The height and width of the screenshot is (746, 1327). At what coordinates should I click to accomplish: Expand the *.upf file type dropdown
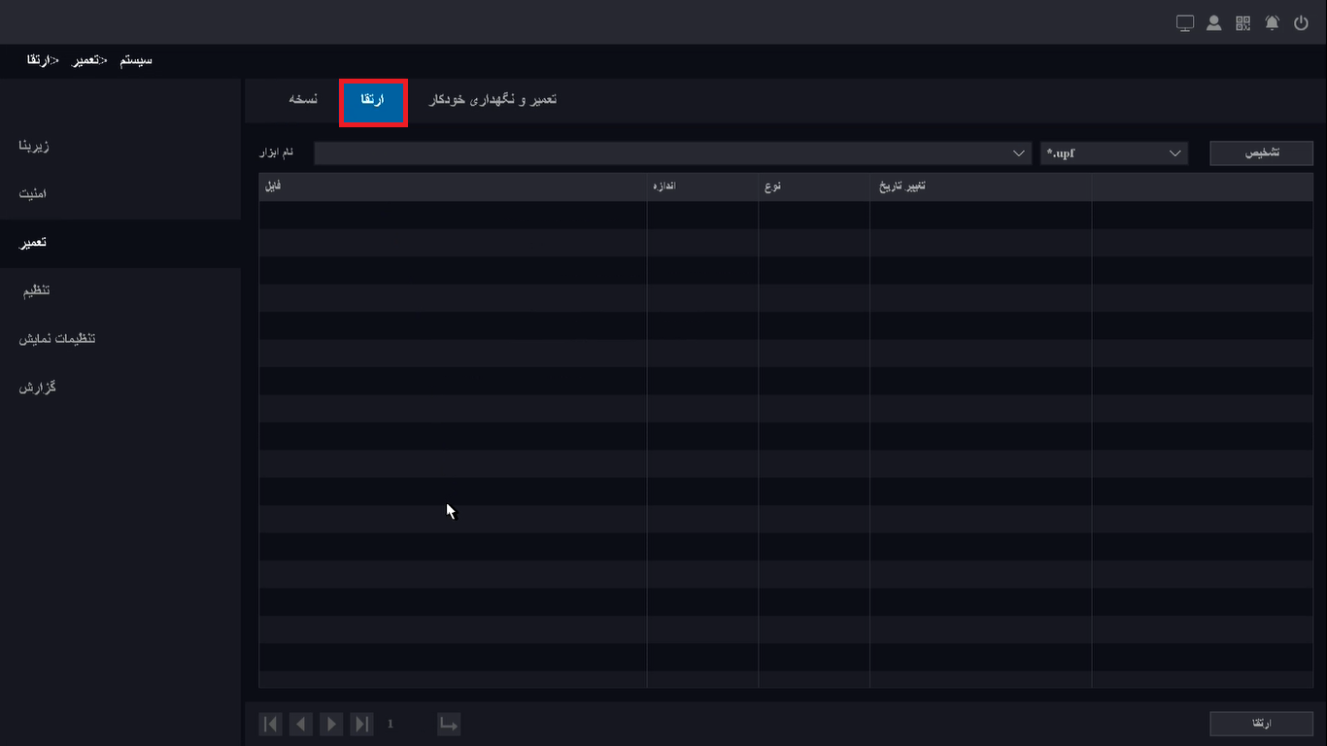pyautogui.click(x=1113, y=153)
